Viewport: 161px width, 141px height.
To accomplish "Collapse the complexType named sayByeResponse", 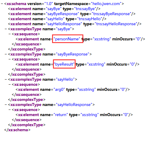I will [x=6, y=54].
